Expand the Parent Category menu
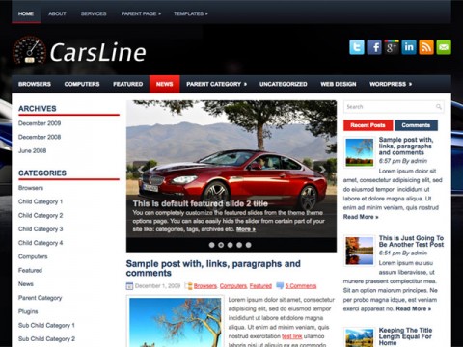463x347 pixels. (x=216, y=84)
